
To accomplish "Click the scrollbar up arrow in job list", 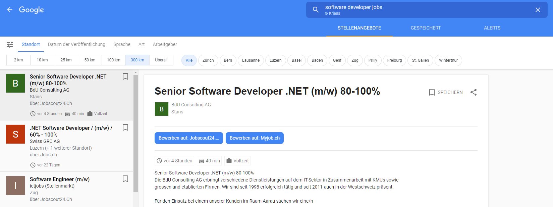I will tap(135, 72).
